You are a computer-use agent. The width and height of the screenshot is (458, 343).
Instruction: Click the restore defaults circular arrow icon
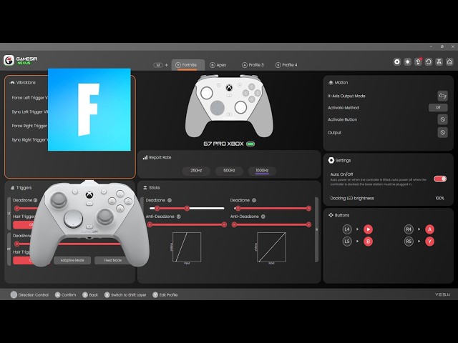[x=429, y=62]
